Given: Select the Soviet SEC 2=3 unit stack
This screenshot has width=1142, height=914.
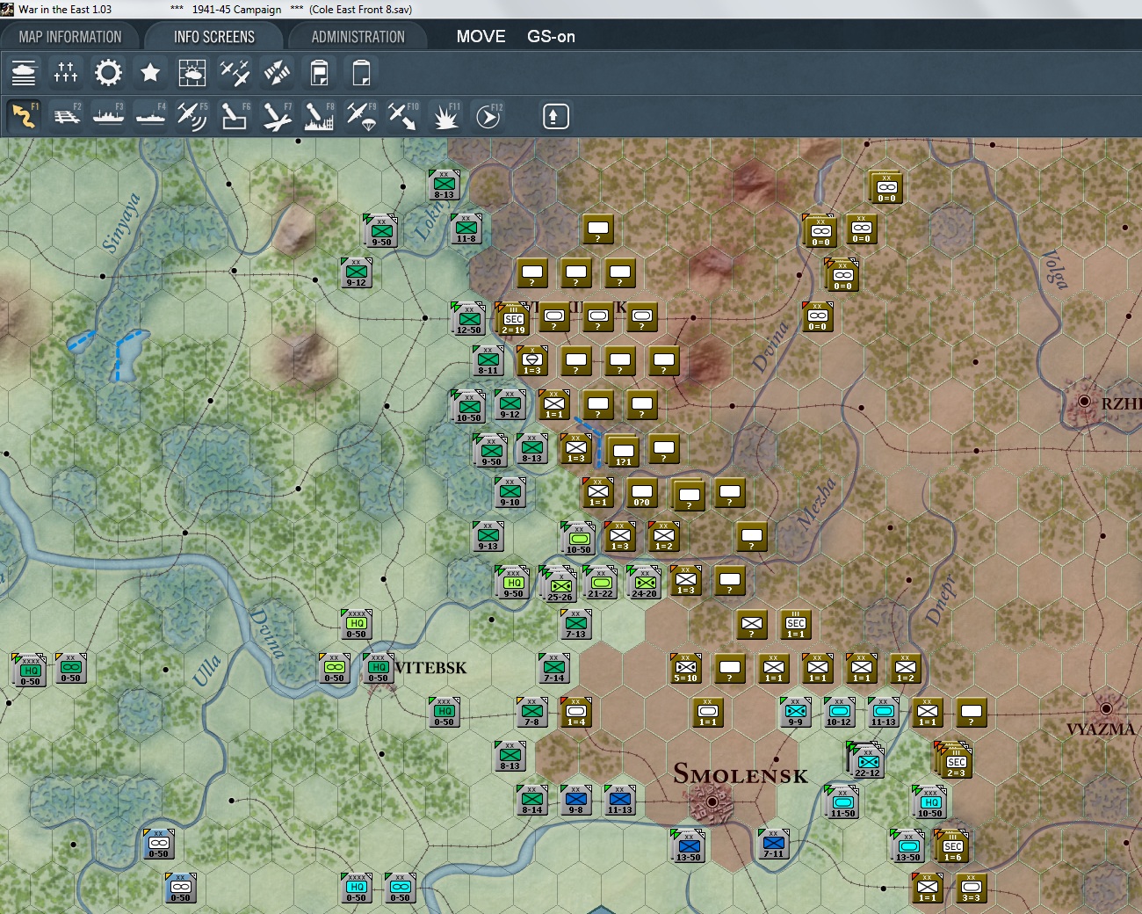Looking at the screenshot, I should 955,760.
